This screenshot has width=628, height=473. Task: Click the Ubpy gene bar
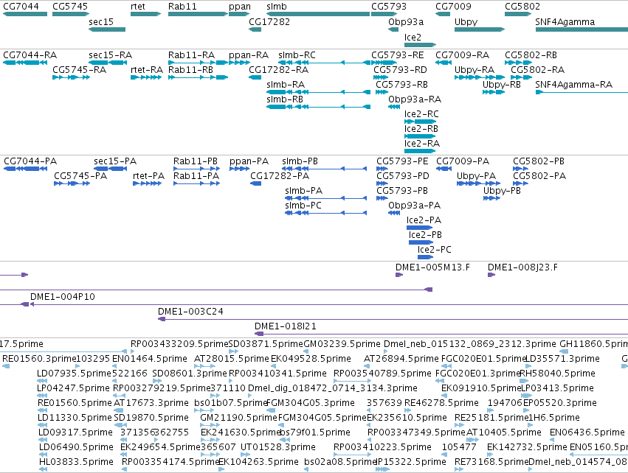point(480,29)
